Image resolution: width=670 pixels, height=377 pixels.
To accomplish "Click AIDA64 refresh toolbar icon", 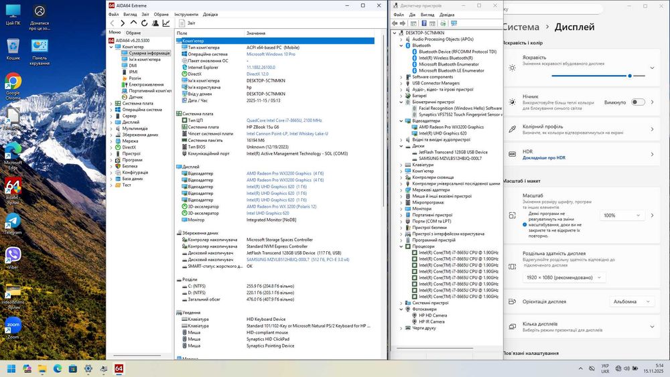I will coord(145,23).
